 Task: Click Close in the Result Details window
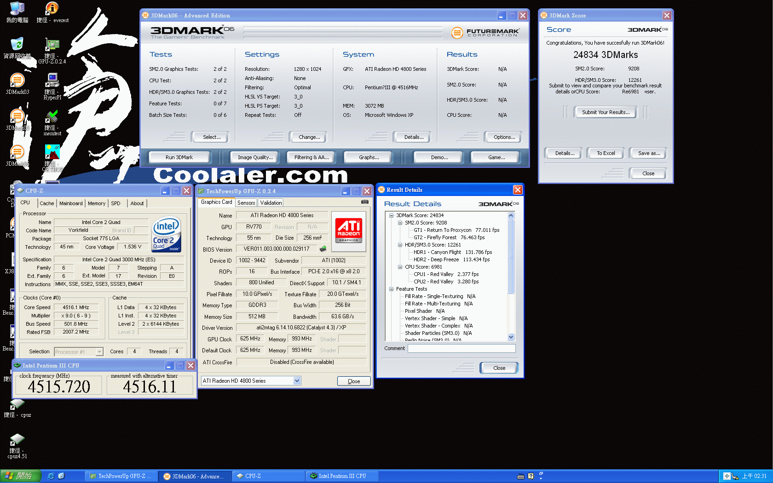[499, 368]
